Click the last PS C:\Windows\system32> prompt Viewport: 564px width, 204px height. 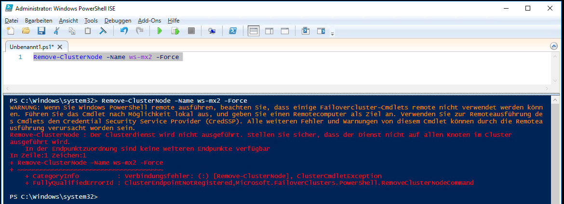pos(54,197)
